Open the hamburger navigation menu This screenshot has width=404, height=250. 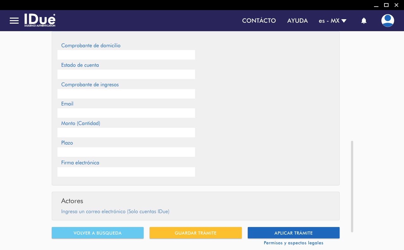coord(14,21)
